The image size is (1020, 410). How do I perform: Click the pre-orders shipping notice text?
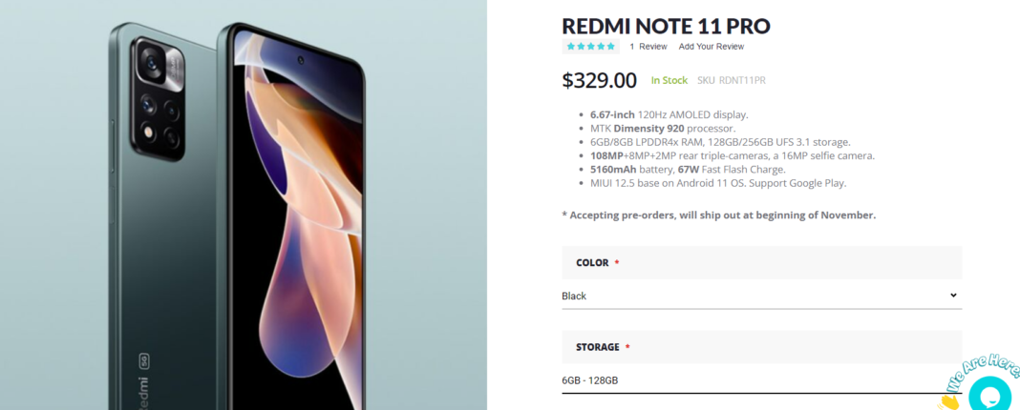(x=718, y=215)
